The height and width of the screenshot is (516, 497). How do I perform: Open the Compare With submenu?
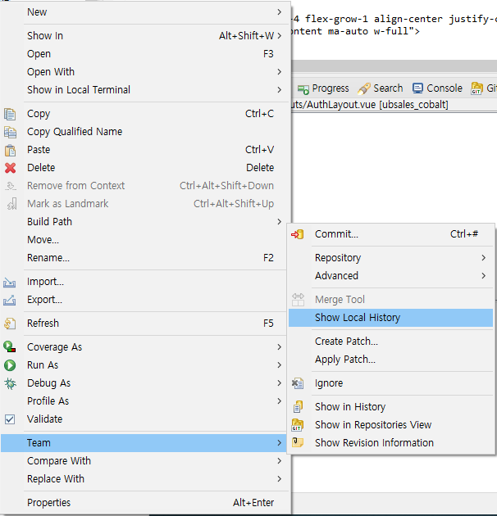tap(59, 461)
